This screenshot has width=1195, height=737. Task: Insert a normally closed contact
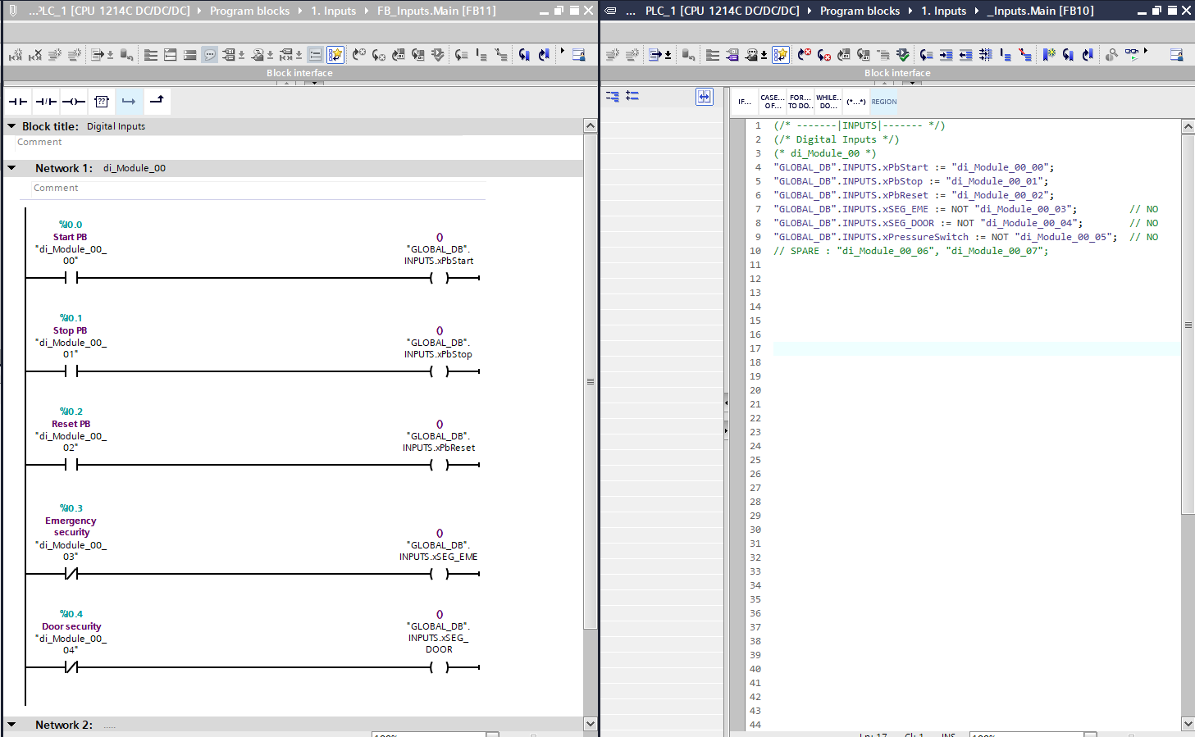point(46,102)
